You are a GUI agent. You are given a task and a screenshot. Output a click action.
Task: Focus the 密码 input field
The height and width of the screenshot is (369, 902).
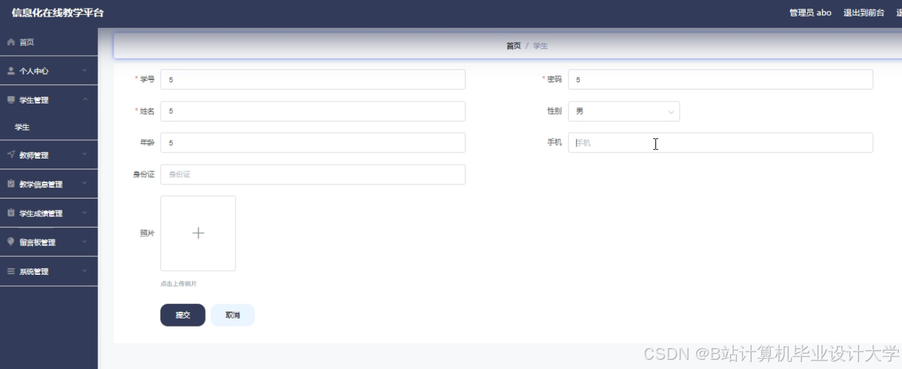[721, 80]
